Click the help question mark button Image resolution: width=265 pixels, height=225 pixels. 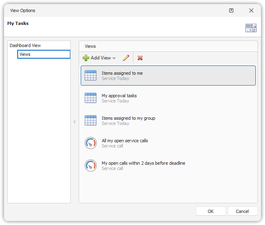click(x=231, y=10)
